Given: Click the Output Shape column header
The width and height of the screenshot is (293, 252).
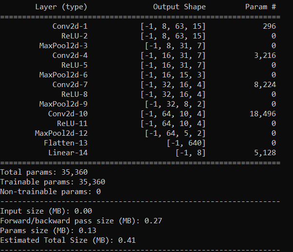Looking at the screenshot, I should point(180,7).
